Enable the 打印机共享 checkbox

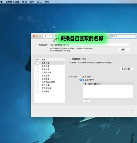[x=38, y=73]
